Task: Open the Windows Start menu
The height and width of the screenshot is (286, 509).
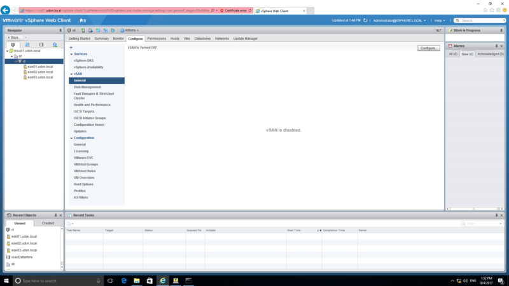Action: [6, 281]
